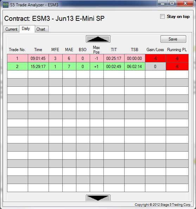The height and width of the screenshot is (209, 196).
Task: Click the Max Pos value -1
Action: coord(97,58)
